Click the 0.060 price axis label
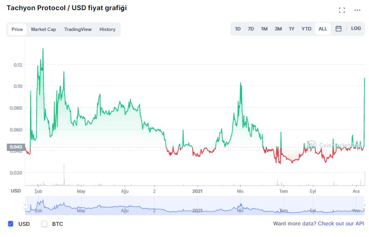369x237 pixels. (x=16, y=130)
